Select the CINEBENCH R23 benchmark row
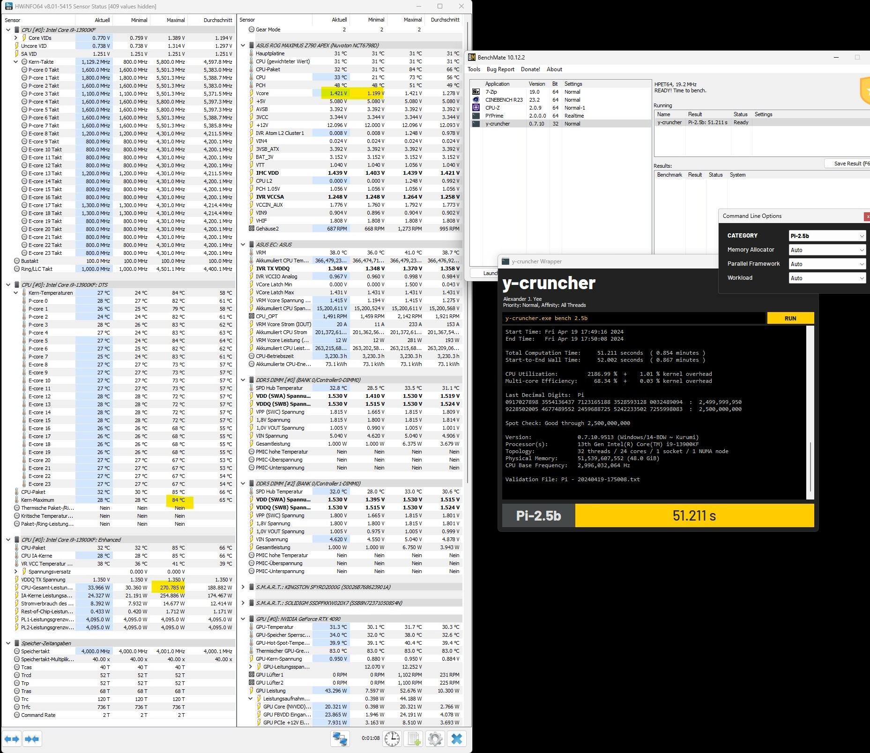Viewport: 870px width, 753px height. pyautogui.click(x=561, y=100)
